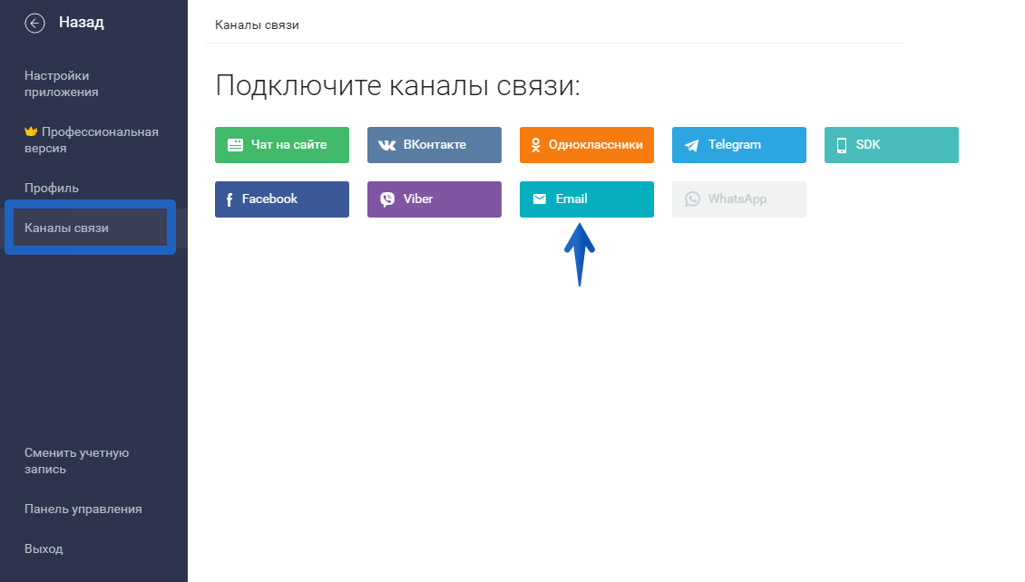Connect the Telegram channel
Image resolution: width=1025 pixels, height=582 pixels.
coord(738,145)
